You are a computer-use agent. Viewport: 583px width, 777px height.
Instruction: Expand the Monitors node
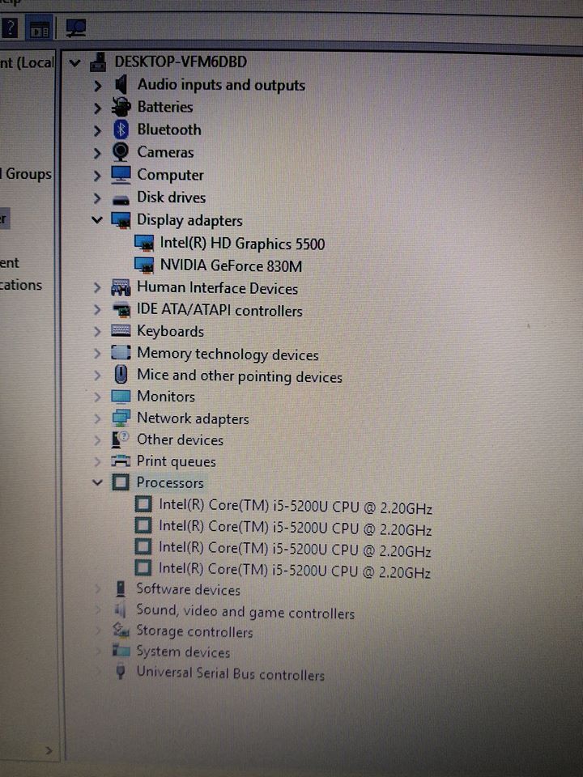coord(97,397)
